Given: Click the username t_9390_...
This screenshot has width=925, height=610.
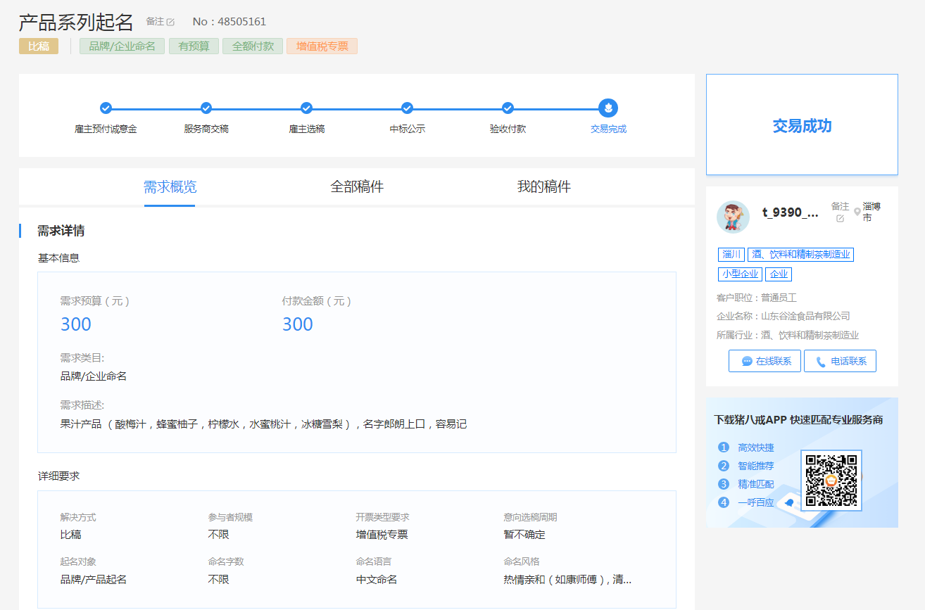Looking at the screenshot, I should coord(791,212).
